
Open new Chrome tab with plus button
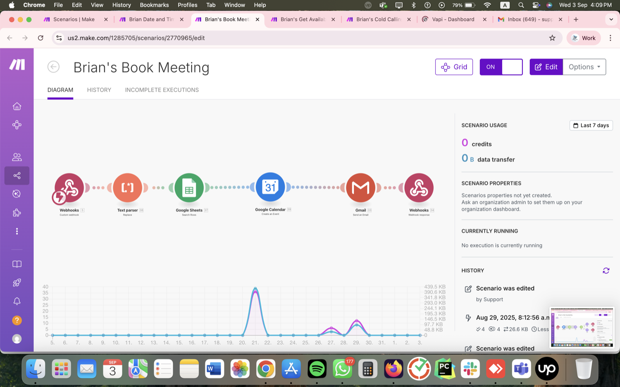576,19
